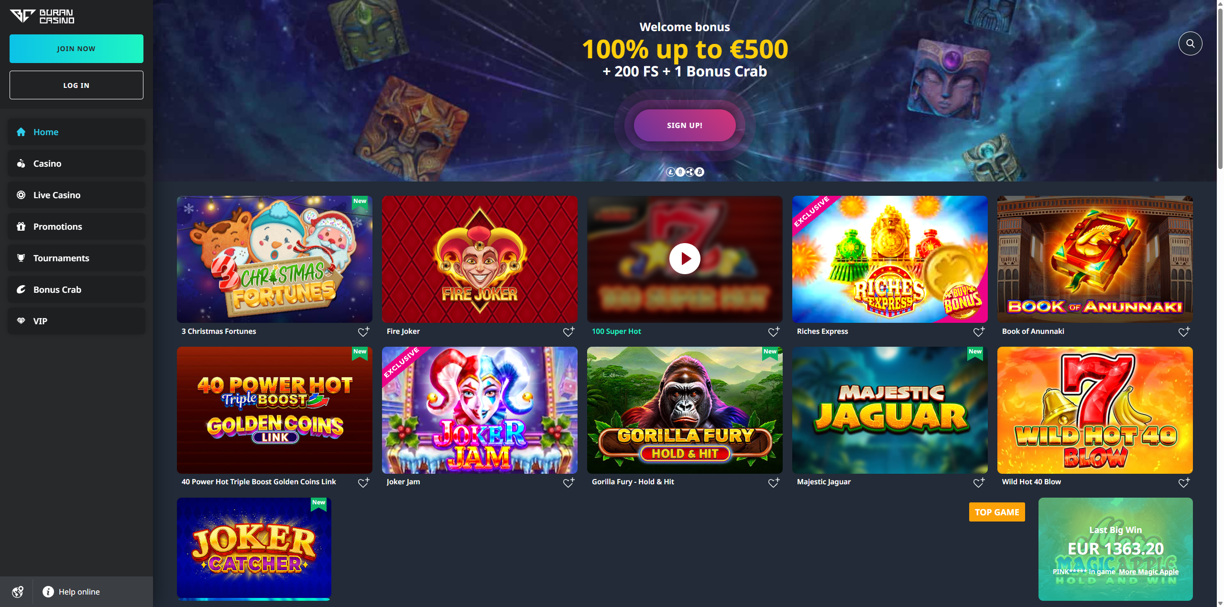The image size is (1224, 607).
Task: Go to Live Casino section
Action: pyautogui.click(x=76, y=195)
